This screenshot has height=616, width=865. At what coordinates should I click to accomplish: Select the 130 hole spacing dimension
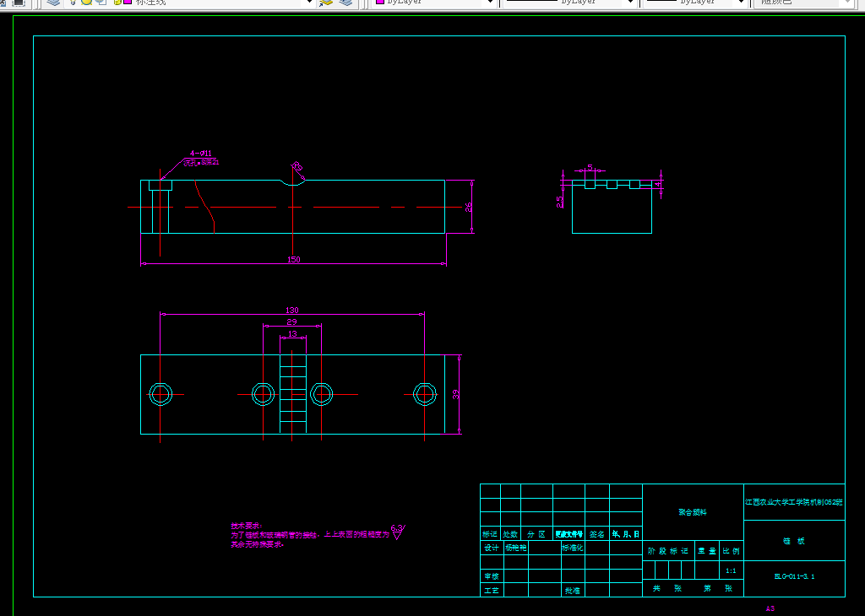291,311
